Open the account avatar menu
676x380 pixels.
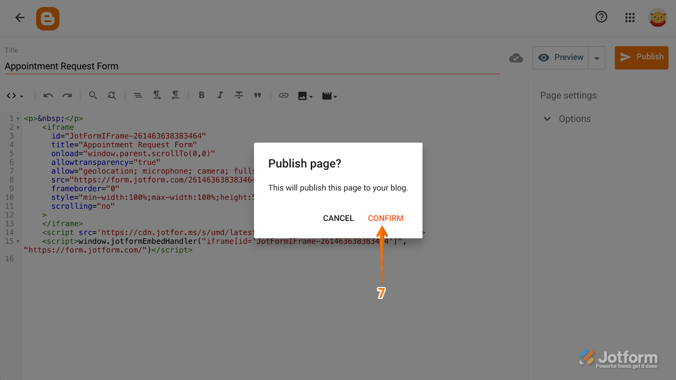point(658,18)
